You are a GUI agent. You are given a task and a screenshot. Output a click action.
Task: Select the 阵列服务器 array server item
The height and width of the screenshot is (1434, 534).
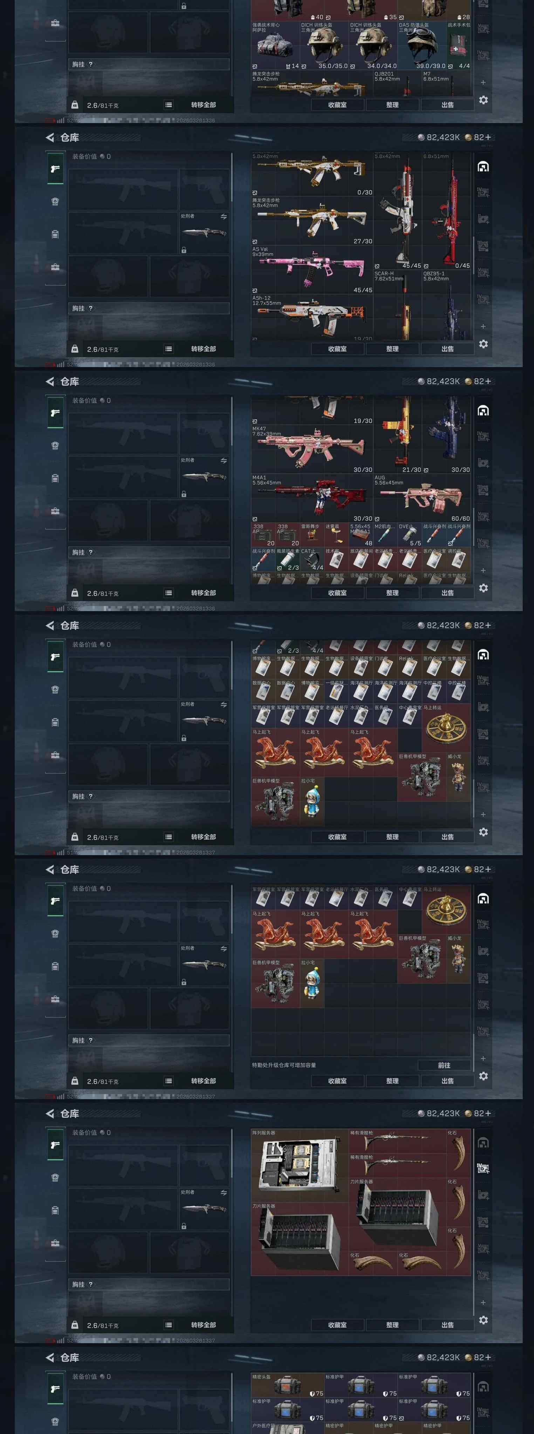(300, 1165)
